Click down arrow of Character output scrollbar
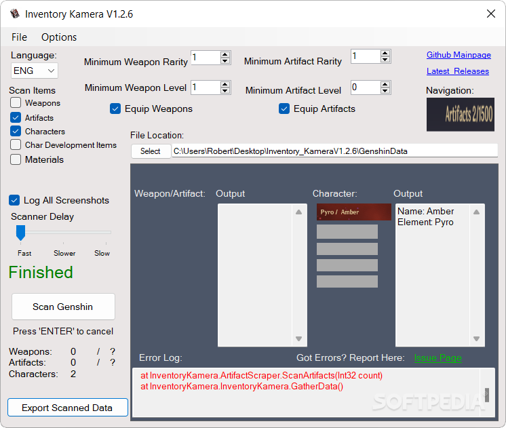The height and width of the screenshot is (428, 506). pyautogui.click(x=476, y=338)
